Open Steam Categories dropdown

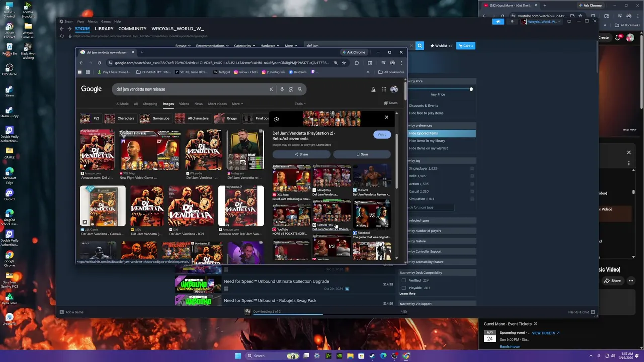pos(244,46)
